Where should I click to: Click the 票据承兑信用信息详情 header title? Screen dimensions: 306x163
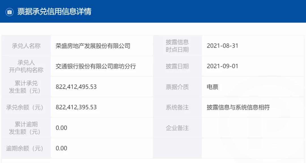tap(54, 12)
